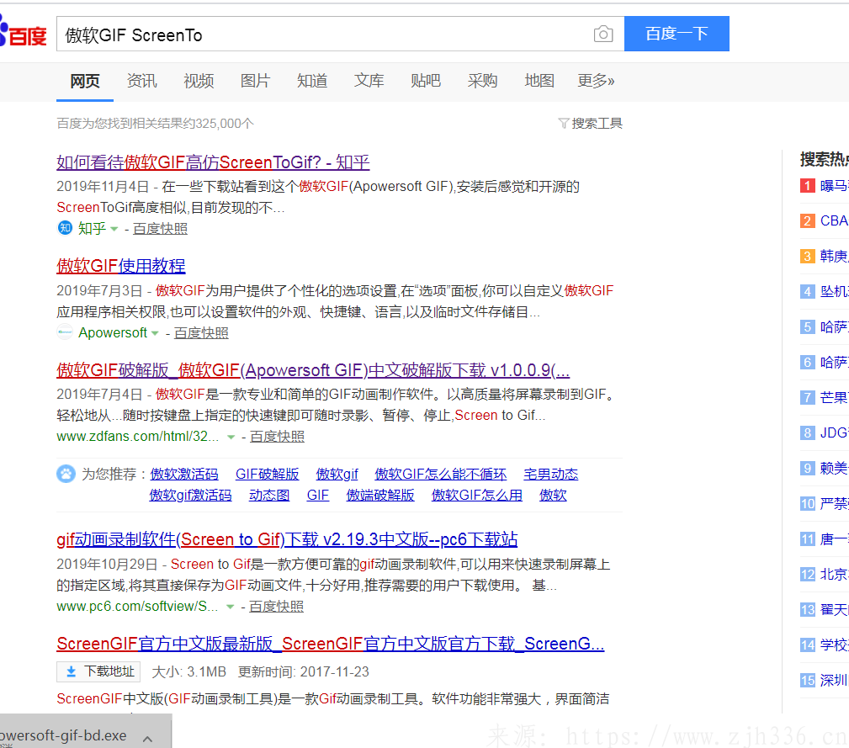Switch to the 资讯 tab
The image size is (849, 748).
click(142, 81)
